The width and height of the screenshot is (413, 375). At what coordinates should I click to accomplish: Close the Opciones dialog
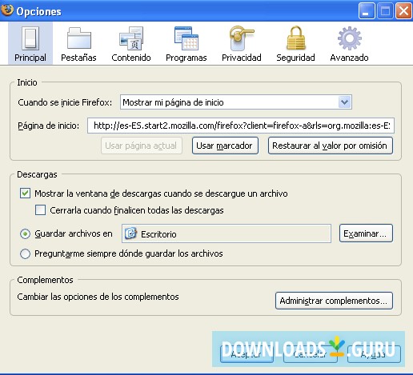[403, 11]
